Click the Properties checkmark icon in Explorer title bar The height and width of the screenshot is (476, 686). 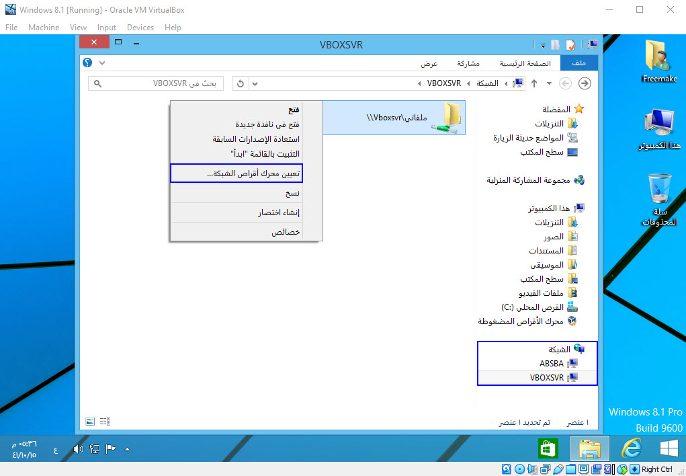[570, 44]
